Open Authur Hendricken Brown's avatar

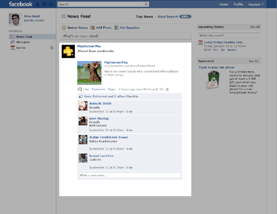83,140
